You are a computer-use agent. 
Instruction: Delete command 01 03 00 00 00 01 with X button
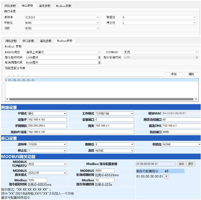pyautogui.click(x=166, y=177)
